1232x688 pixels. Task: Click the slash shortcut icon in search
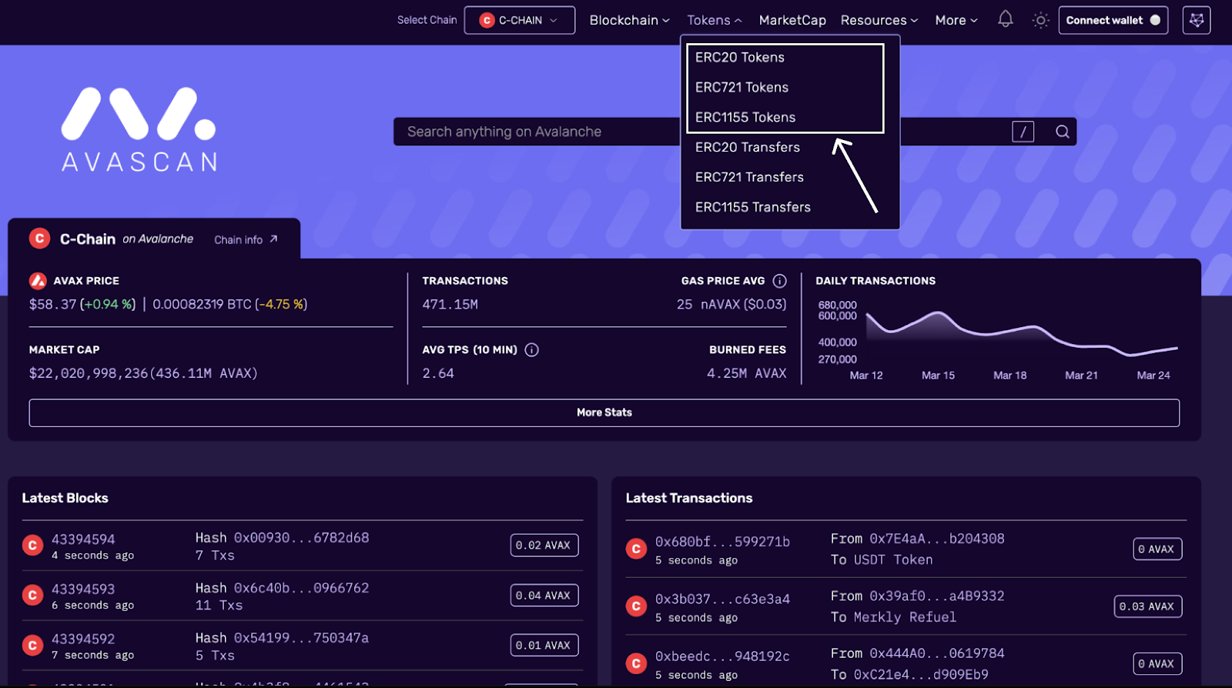pyautogui.click(x=1023, y=132)
